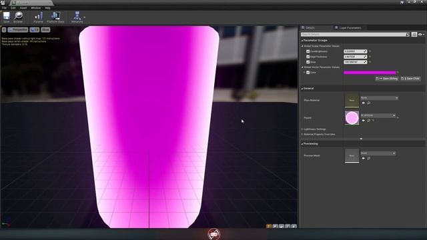Open the Preview Mesh asset dropdown
This screenshot has height=240, width=427.
(x=378, y=153)
